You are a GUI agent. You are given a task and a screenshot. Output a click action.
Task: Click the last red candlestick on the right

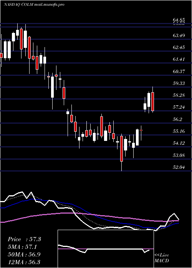pos(152,101)
